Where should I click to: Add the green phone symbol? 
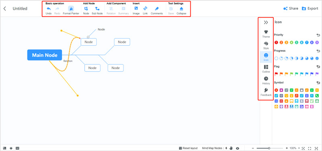317,96
